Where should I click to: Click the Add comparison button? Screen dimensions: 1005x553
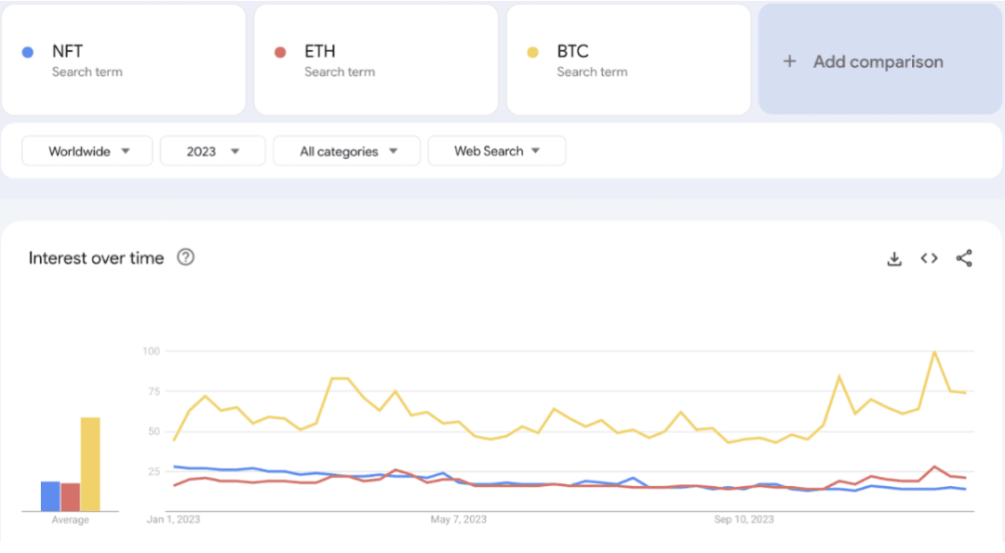click(878, 61)
